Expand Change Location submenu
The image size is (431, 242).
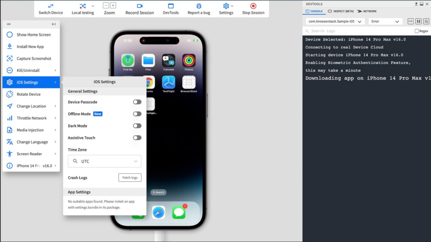(55, 106)
